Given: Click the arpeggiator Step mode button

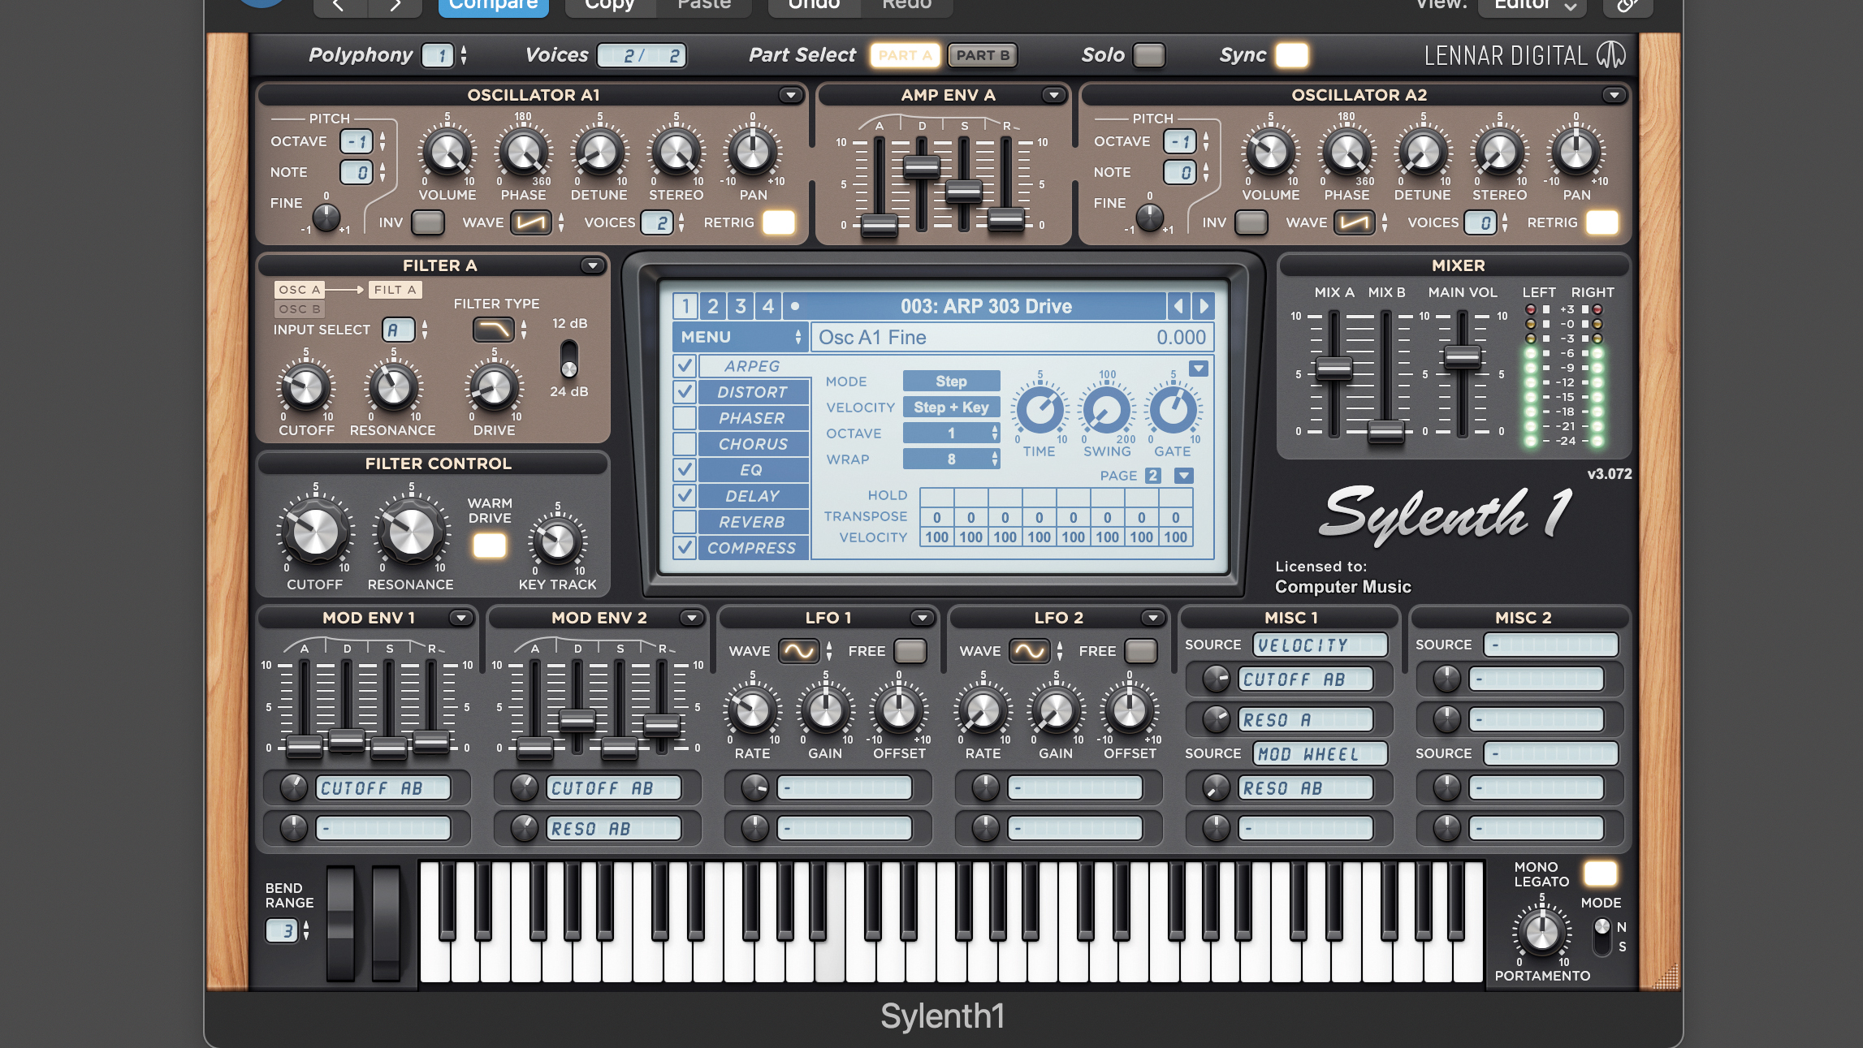Looking at the screenshot, I should point(951,381).
